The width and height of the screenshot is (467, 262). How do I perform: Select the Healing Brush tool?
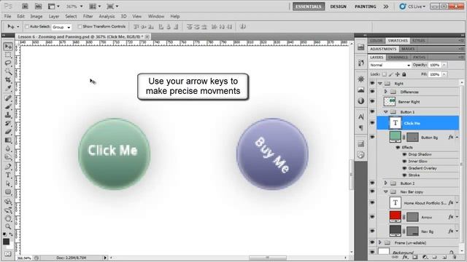tap(8, 98)
